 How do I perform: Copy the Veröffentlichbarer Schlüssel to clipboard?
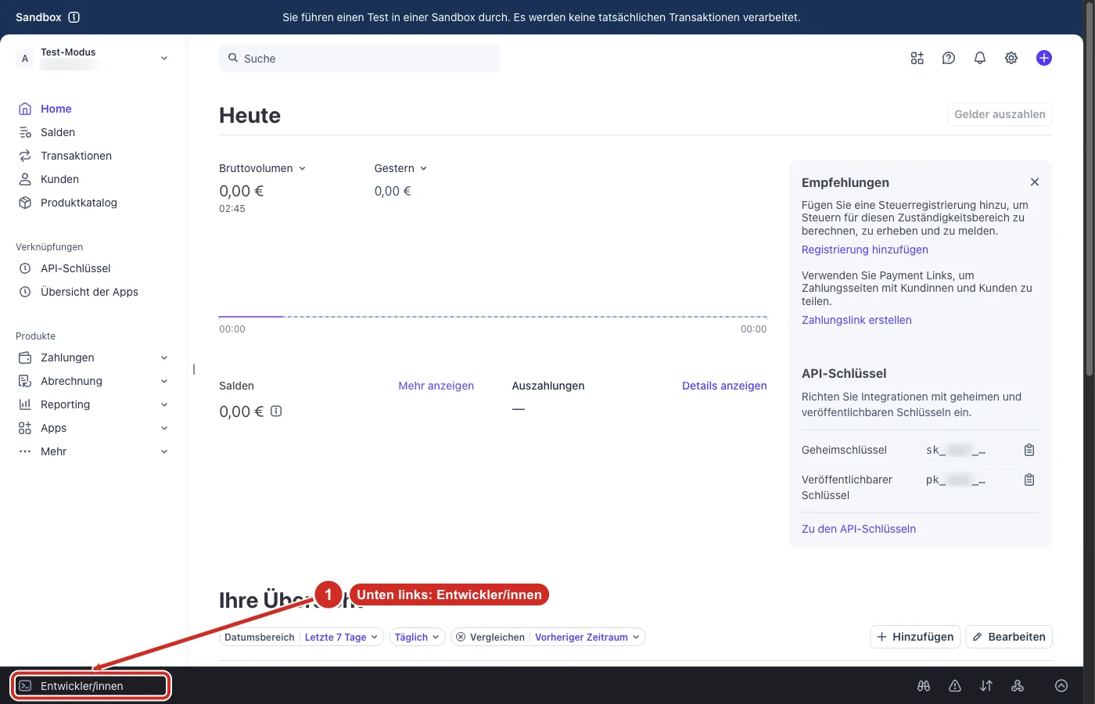[1029, 480]
